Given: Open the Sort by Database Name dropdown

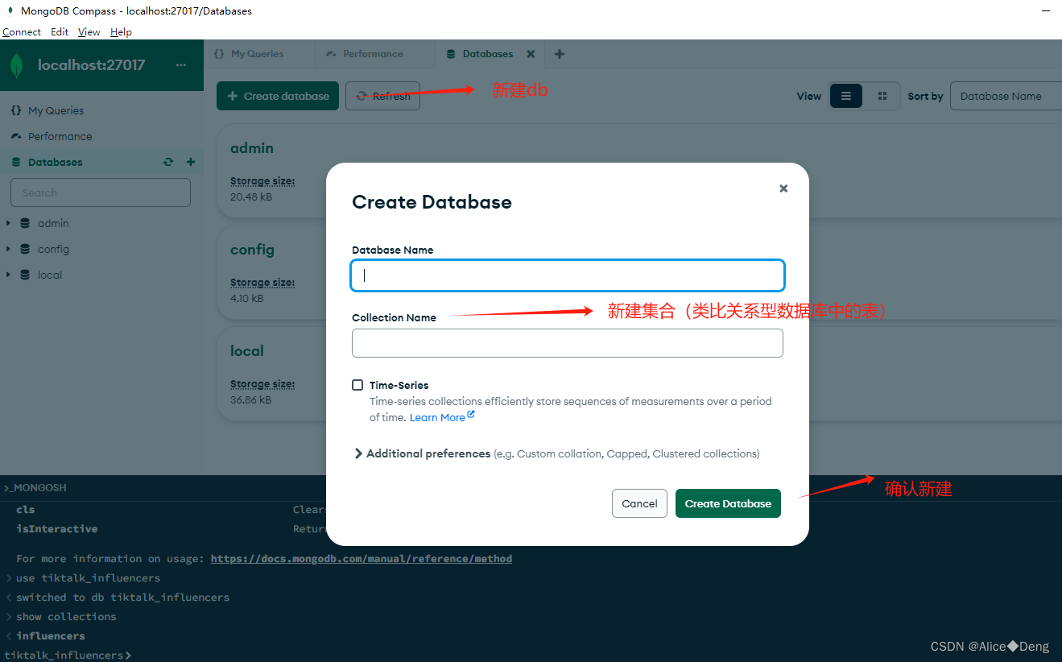Looking at the screenshot, I should [x=1005, y=95].
